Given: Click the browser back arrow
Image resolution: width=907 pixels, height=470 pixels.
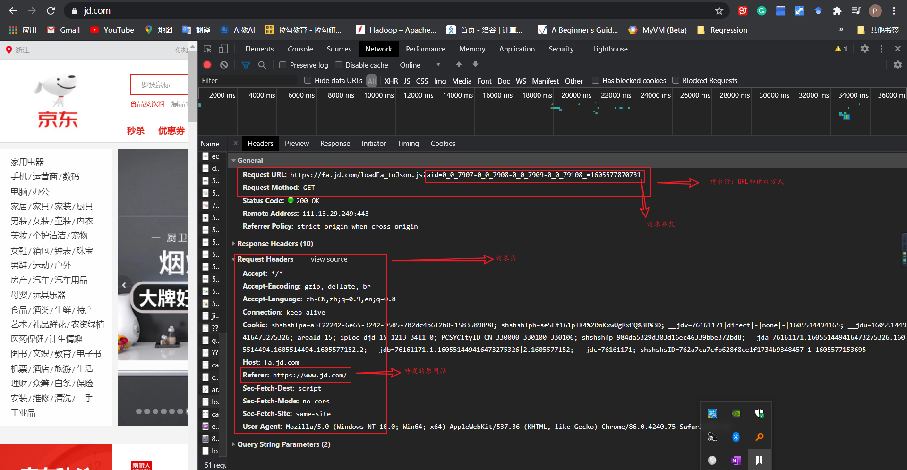Looking at the screenshot, I should click(13, 10).
